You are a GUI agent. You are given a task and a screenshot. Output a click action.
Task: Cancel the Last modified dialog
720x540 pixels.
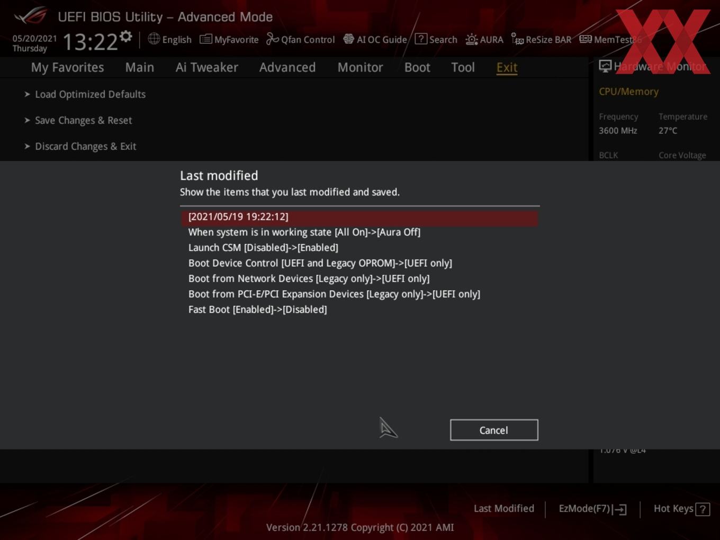tap(494, 430)
